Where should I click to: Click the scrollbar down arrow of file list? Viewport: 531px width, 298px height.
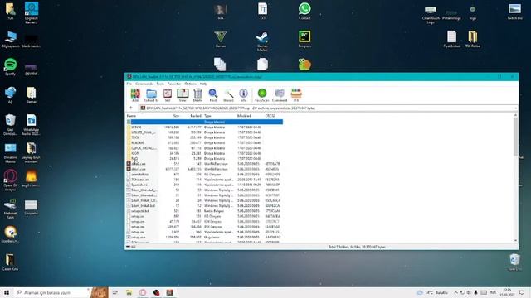515,240
